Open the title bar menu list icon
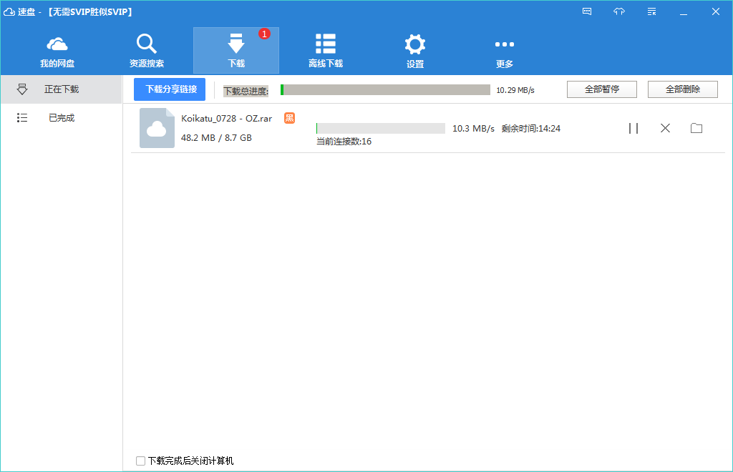733x472 pixels. (651, 11)
